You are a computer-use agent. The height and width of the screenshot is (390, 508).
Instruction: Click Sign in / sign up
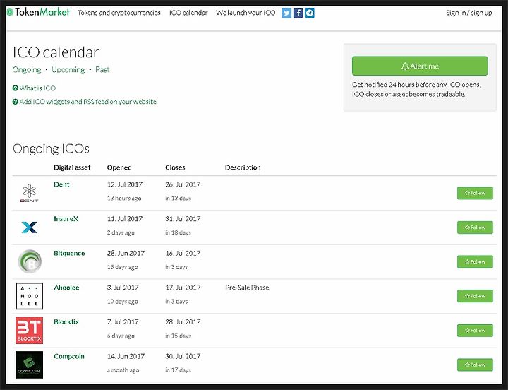pyautogui.click(x=468, y=13)
